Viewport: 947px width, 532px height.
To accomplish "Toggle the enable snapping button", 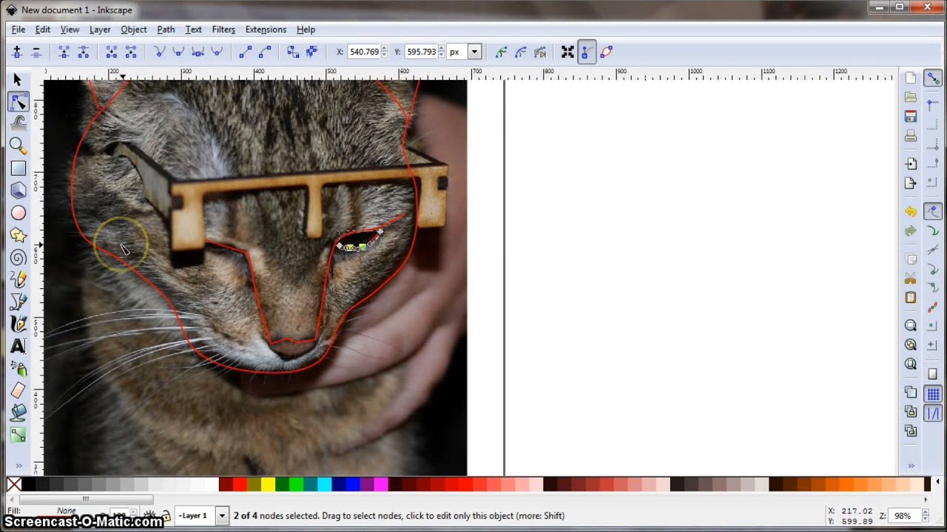I will [933, 78].
